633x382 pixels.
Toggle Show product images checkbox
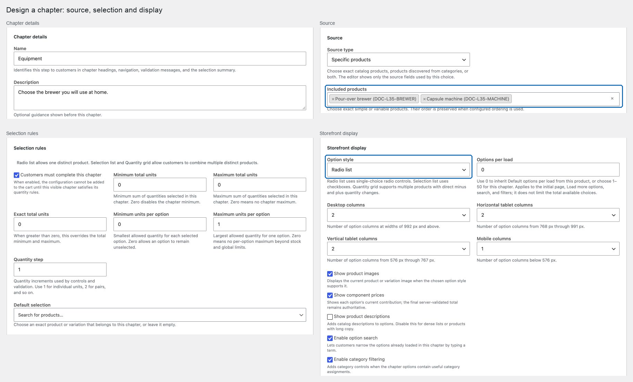(x=330, y=274)
